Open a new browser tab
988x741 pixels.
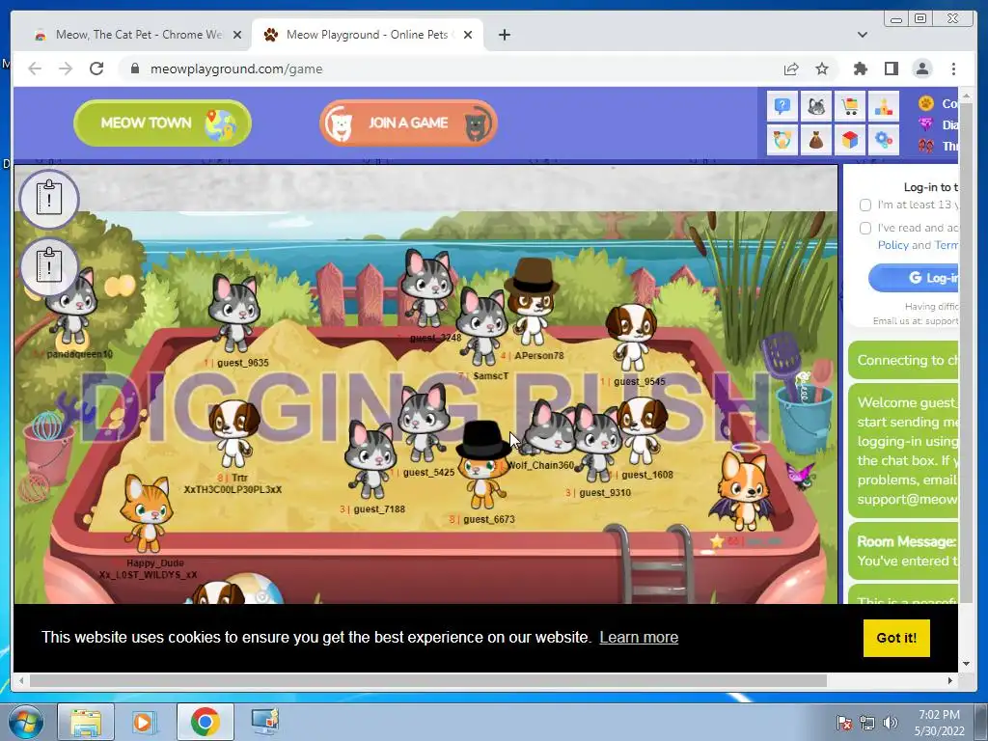tap(504, 35)
